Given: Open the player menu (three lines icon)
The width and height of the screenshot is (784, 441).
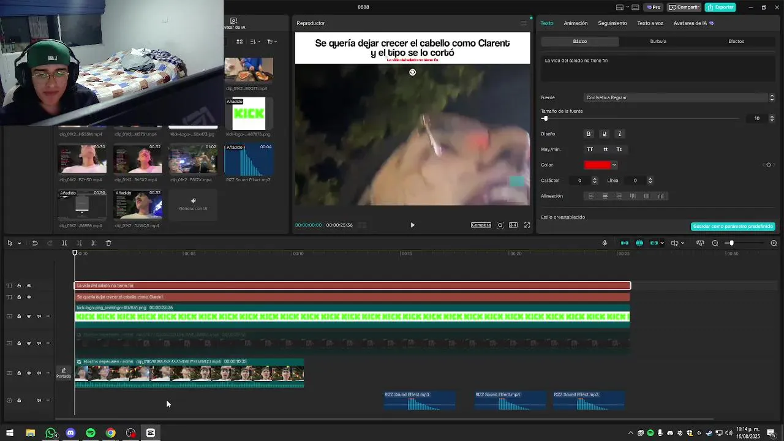Looking at the screenshot, I should pos(524,23).
